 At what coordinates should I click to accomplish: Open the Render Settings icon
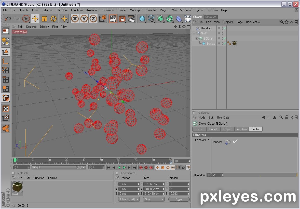131,19
